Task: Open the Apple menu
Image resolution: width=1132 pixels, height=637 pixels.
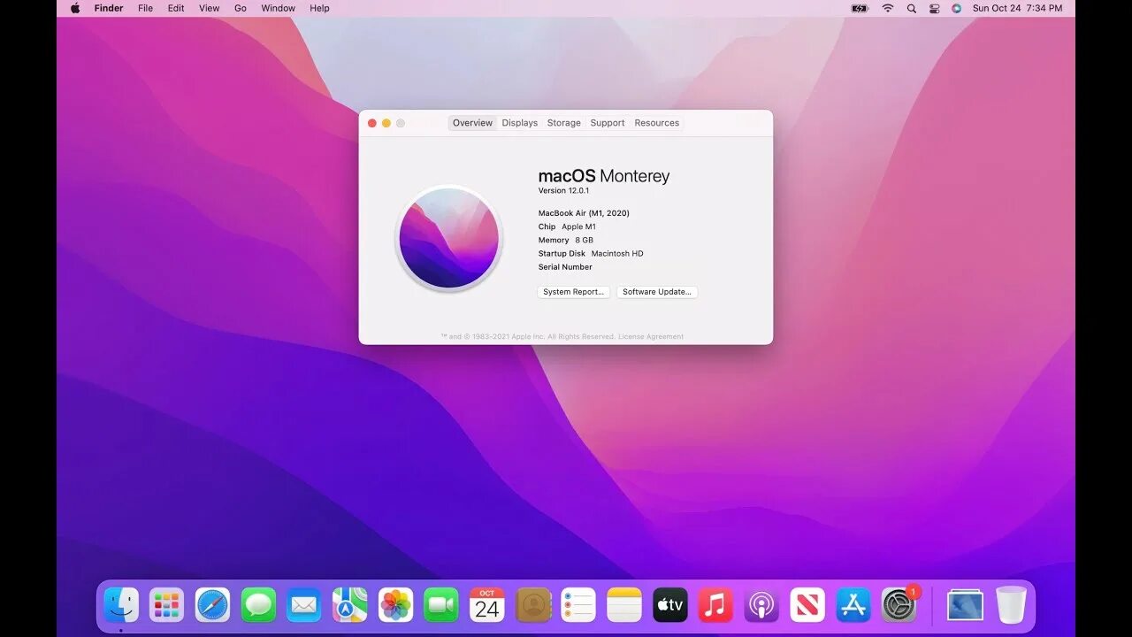Action: [x=75, y=8]
